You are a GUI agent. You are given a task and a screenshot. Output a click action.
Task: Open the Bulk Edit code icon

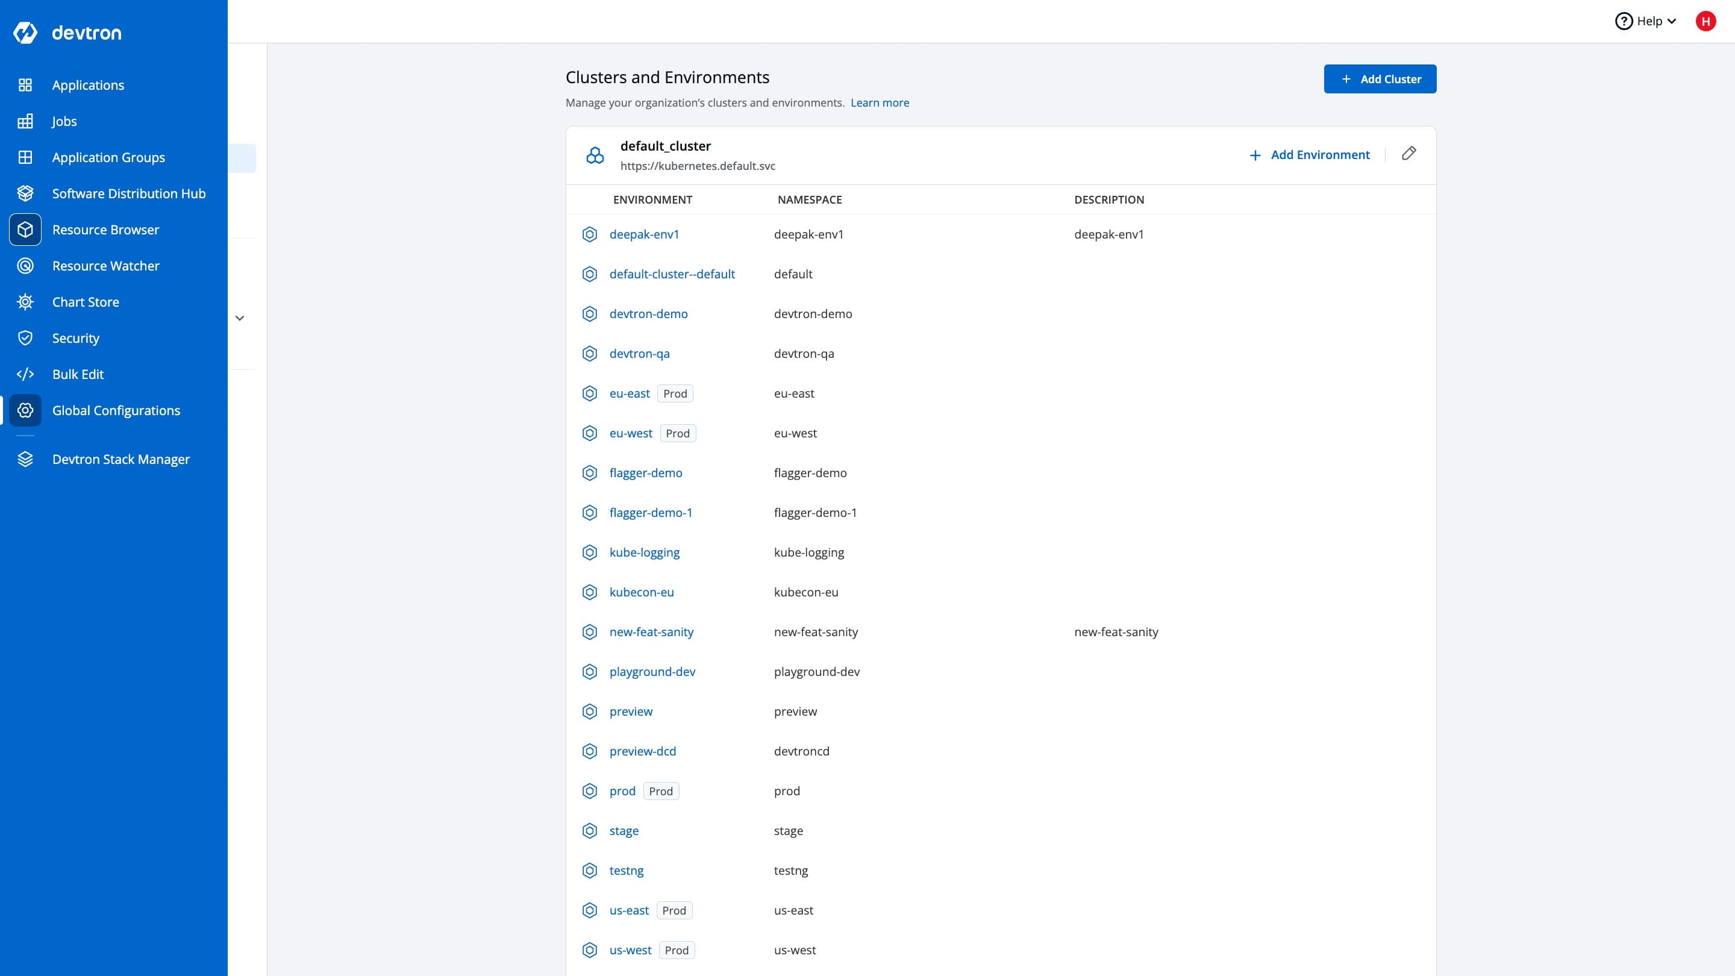(x=25, y=375)
